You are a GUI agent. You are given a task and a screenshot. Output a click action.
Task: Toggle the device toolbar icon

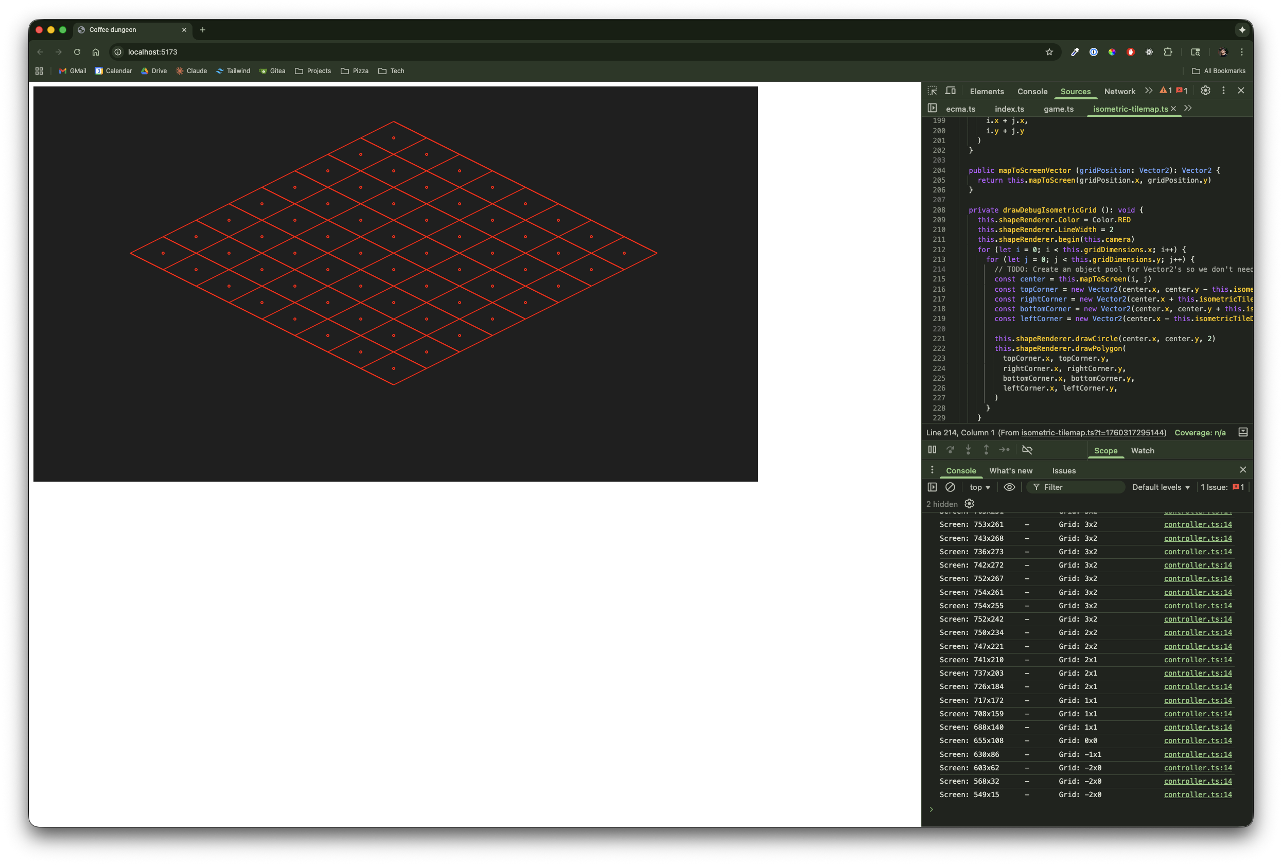[951, 91]
